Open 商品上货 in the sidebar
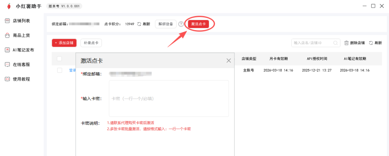This screenshot has width=389, height=156. pos(18,35)
